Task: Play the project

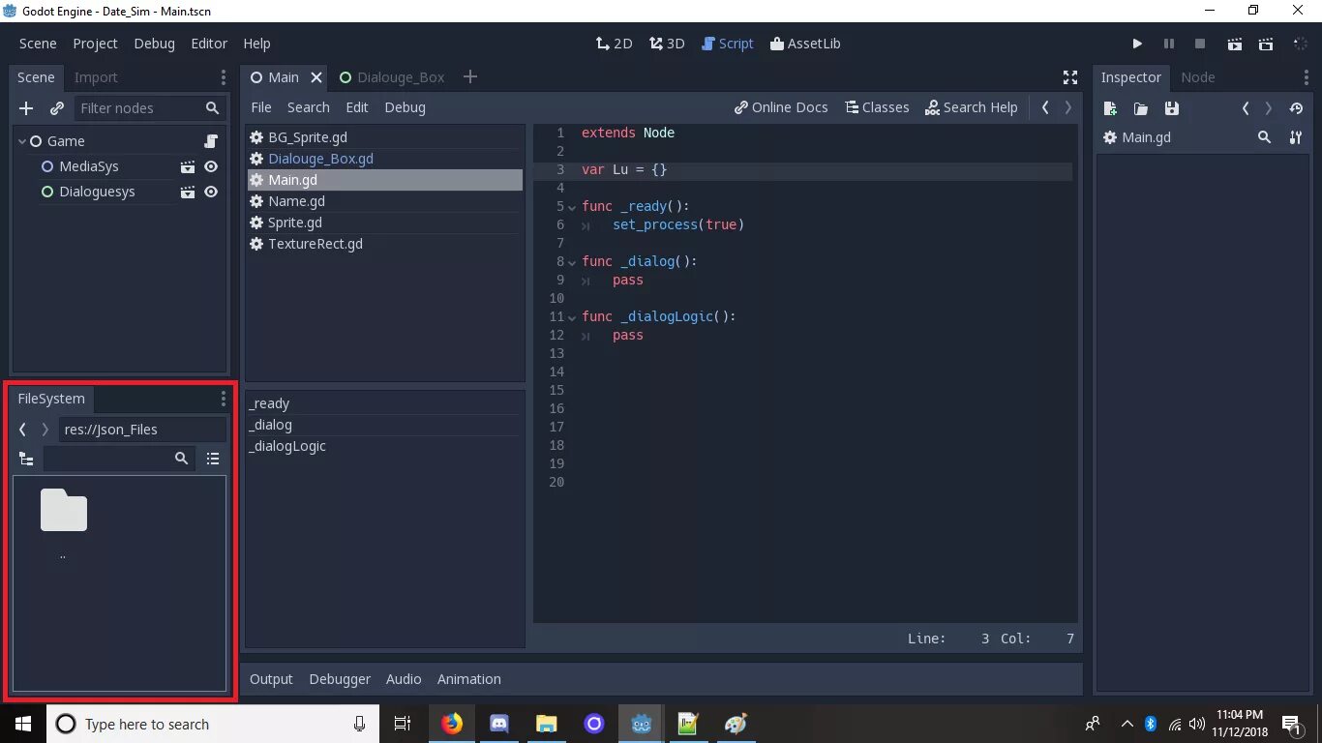Action: (x=1137, y=44)
